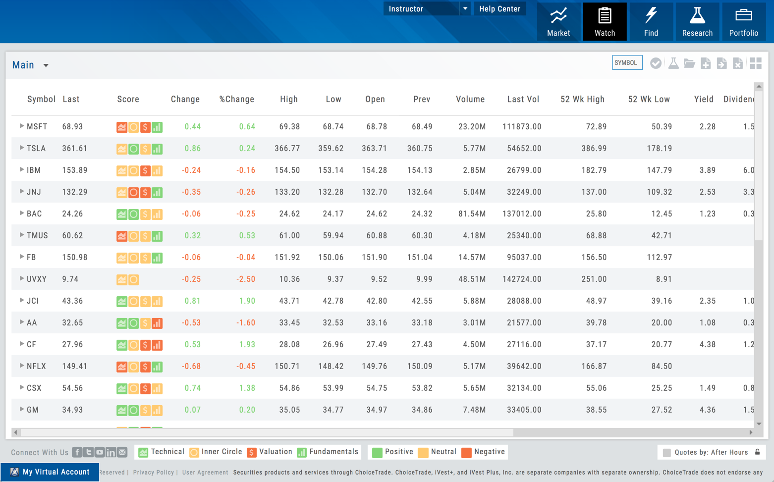Click the green Positive legend swatch

(377, 452)
